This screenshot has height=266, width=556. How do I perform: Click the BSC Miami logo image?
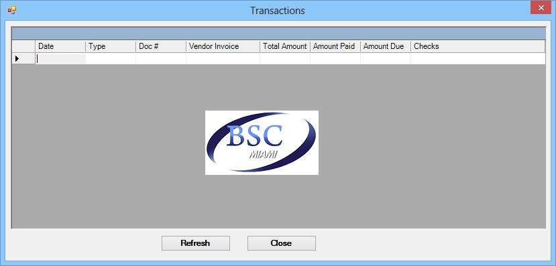coord(262,143)
